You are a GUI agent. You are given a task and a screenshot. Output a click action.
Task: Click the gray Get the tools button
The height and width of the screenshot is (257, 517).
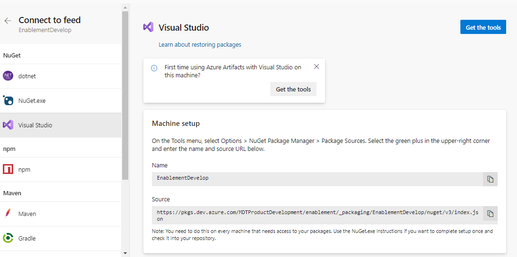293,89
